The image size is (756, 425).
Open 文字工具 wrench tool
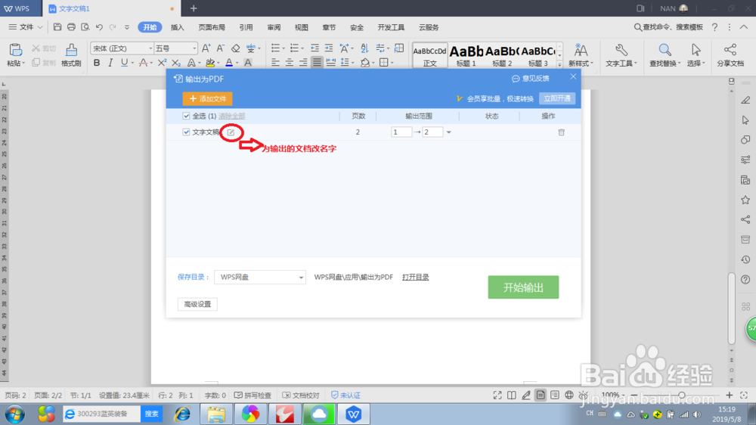[x=621, y=54]
